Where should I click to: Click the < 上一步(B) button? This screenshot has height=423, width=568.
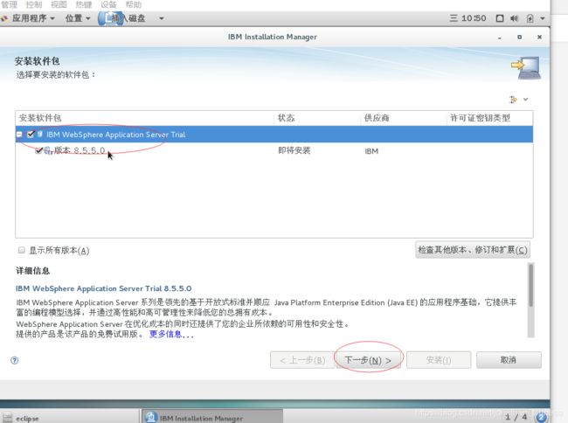tap(302, 360)
